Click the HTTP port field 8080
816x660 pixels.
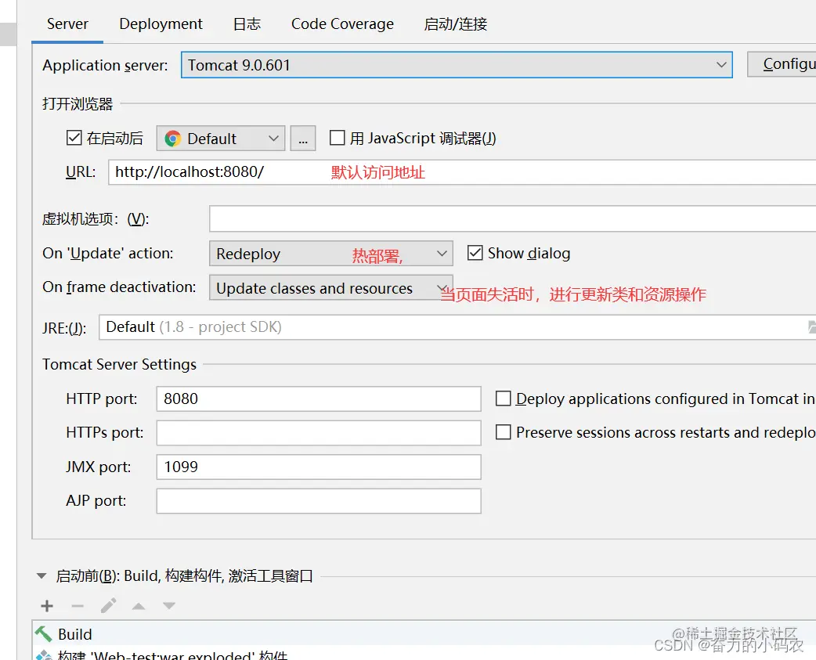tap(319, 399)
